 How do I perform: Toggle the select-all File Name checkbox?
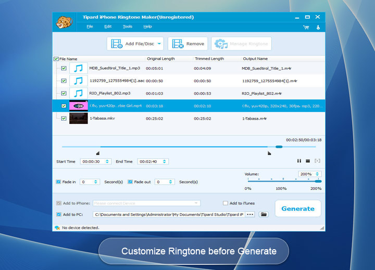point(56,59)
